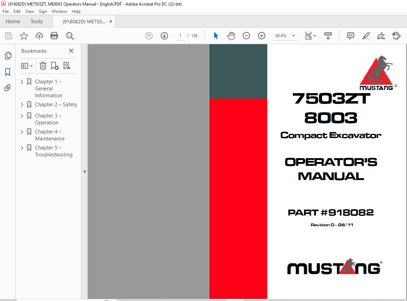Toggle the Bookmarks panel icon
The width and height of the screenshot is (407, 301).
(x=8, y=72)
